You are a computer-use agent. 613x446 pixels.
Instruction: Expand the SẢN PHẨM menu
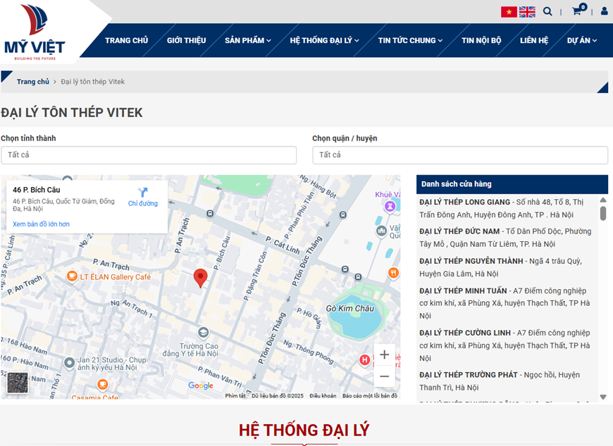tap(247, 40)
